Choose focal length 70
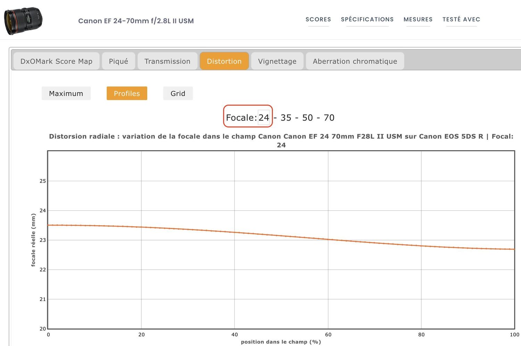This screenshot has width=521, height=346. click(329, 118)
